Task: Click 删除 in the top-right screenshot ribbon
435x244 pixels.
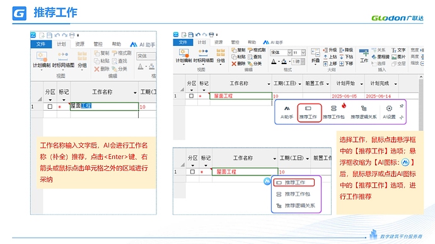Action: [x=238, y=64]
